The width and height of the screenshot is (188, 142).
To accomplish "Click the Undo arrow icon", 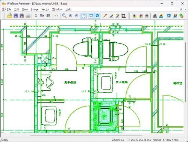I will [x=56, y=16].
